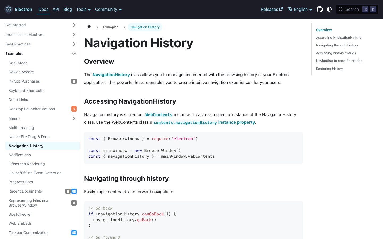
Task: Click the Windows badge beside Taskbar Customization
Action: (74, 233)
